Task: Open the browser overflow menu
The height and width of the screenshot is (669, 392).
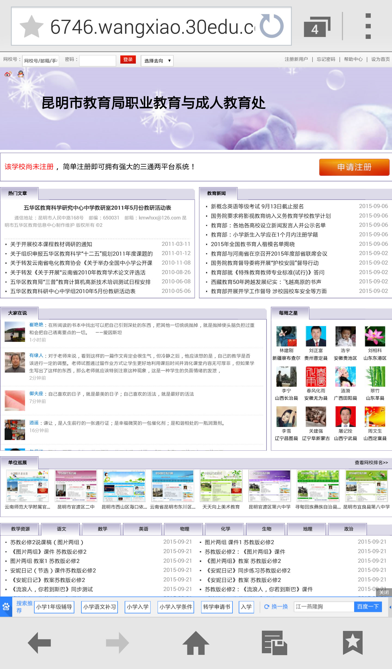Action: click(368, 26)
